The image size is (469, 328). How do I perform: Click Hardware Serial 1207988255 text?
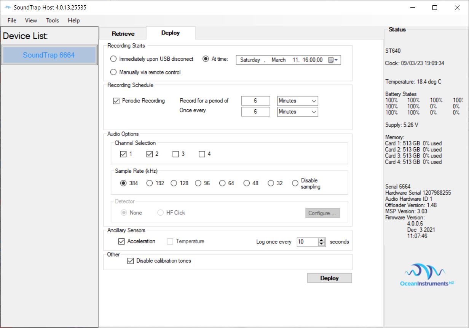[x=418, y=193]
